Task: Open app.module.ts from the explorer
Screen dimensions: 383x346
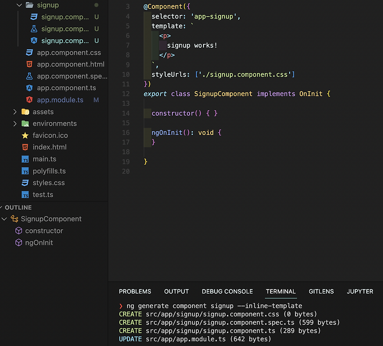Action: (x=59, y=100)
